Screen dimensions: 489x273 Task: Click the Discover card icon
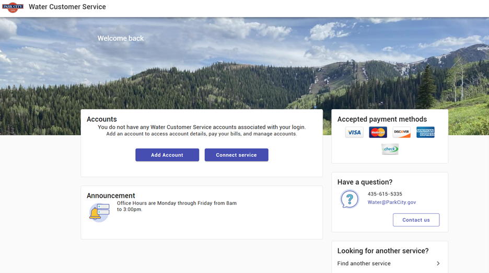pos(402,132)
